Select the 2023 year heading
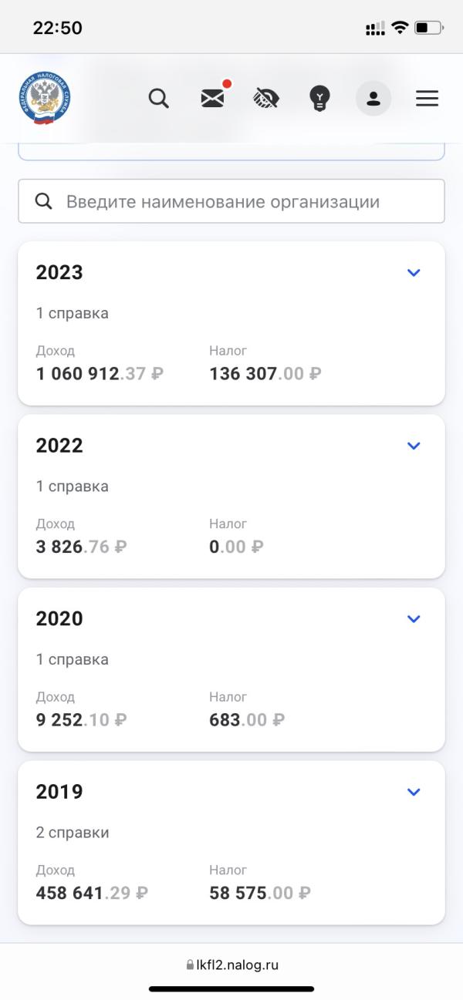Screen dimensions: 463x1000 point(59,272)
